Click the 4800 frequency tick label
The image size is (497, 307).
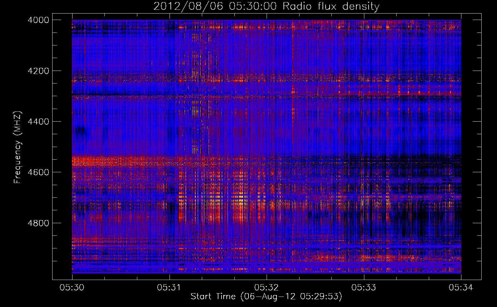(38, 223)
